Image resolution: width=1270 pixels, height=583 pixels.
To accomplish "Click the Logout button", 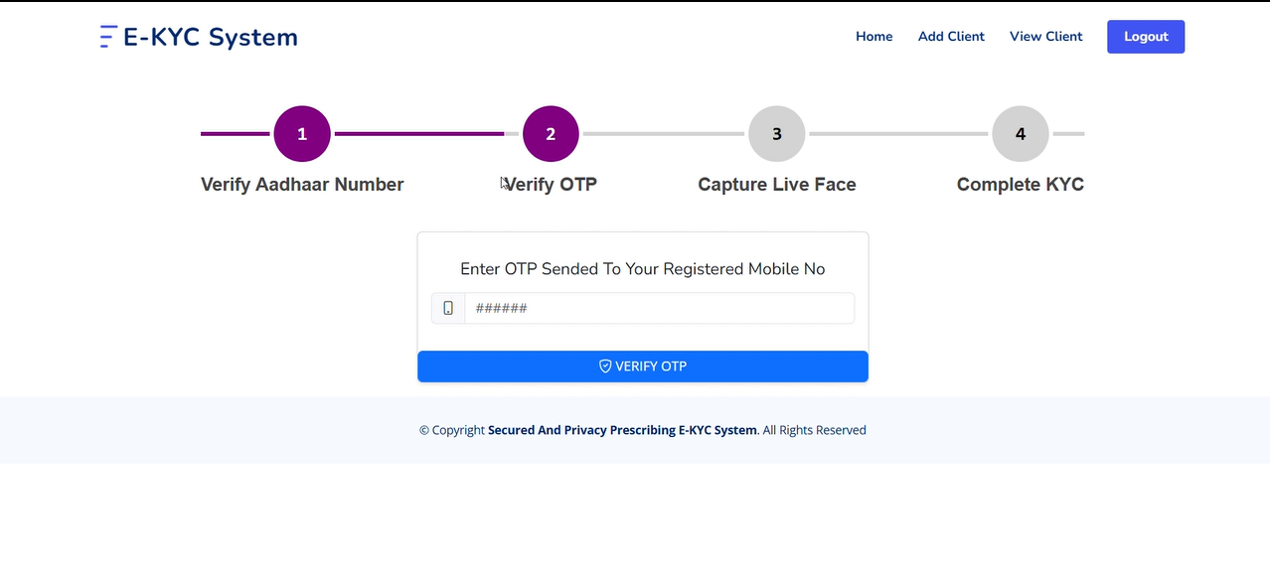I will (x=1145, y=36).
